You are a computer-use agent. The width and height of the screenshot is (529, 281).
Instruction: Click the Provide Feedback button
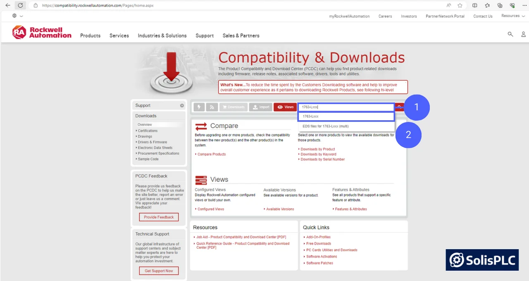(159, 217)
